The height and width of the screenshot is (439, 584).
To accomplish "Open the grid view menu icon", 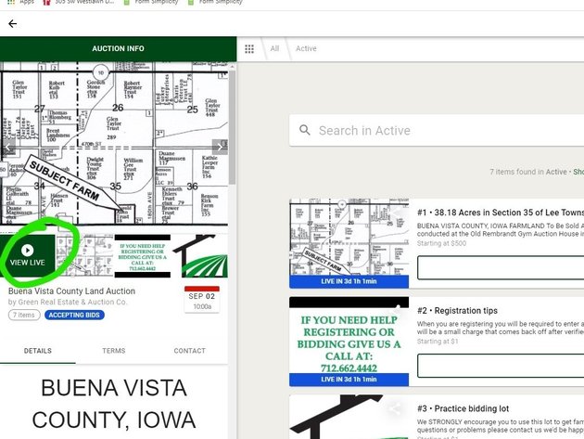I will [249, 48].
